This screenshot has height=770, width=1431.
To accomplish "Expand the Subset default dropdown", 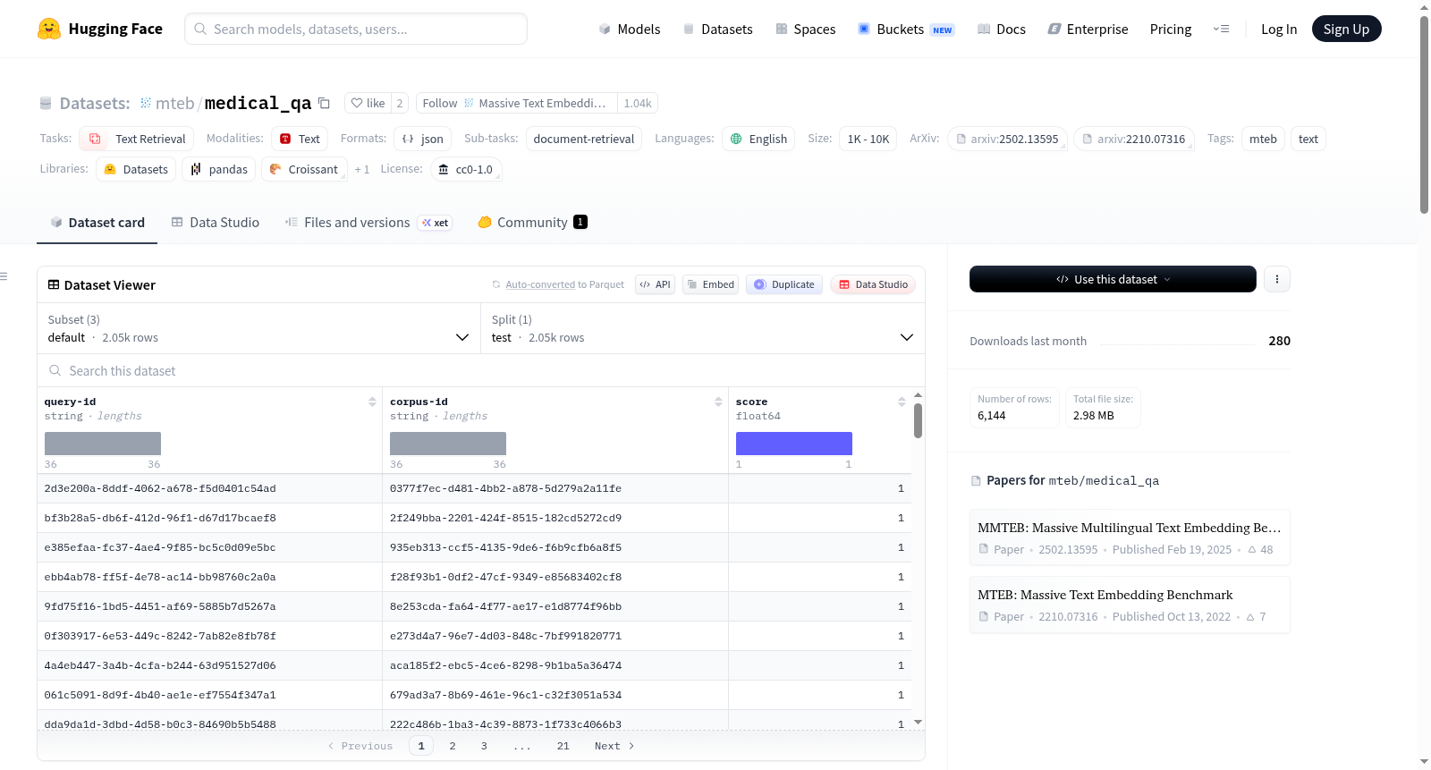I will point(258,328).
